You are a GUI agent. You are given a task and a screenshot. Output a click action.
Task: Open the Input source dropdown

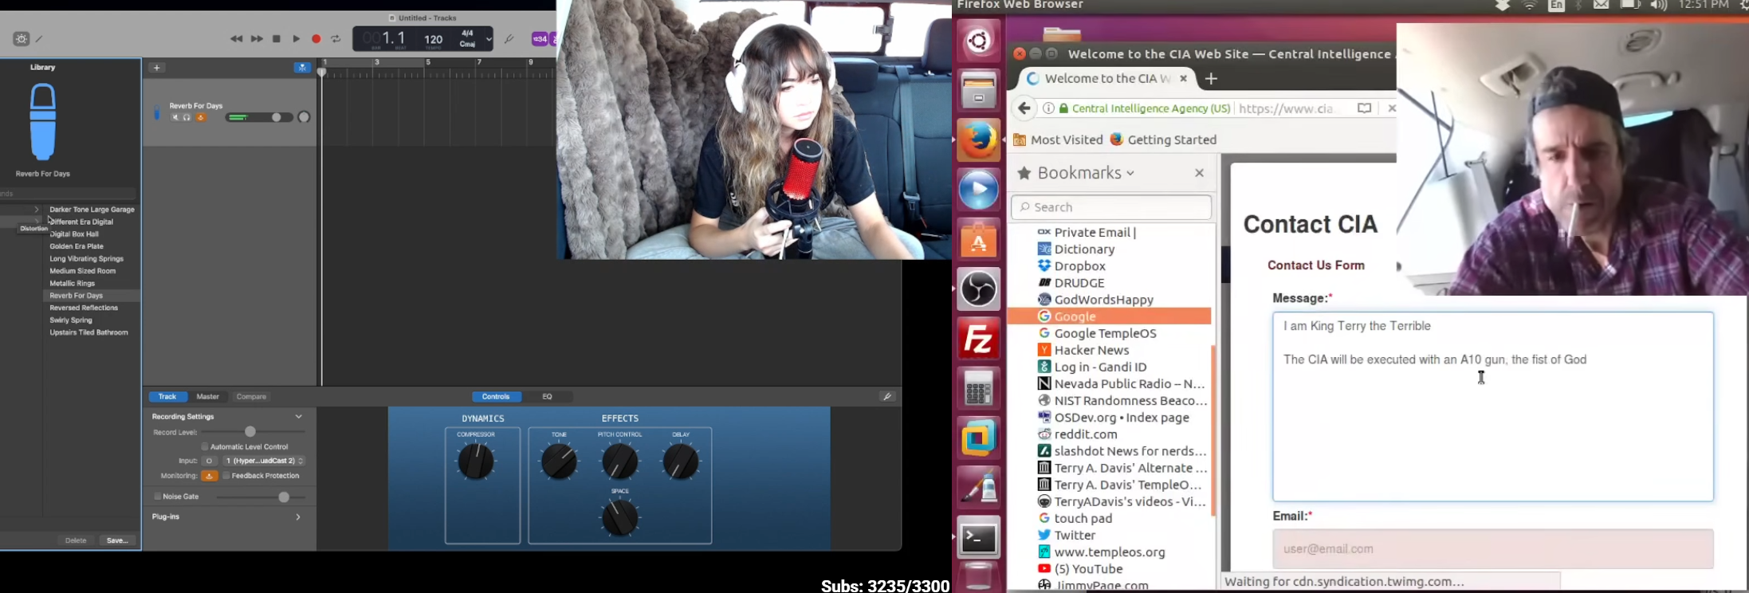point(264,461)
